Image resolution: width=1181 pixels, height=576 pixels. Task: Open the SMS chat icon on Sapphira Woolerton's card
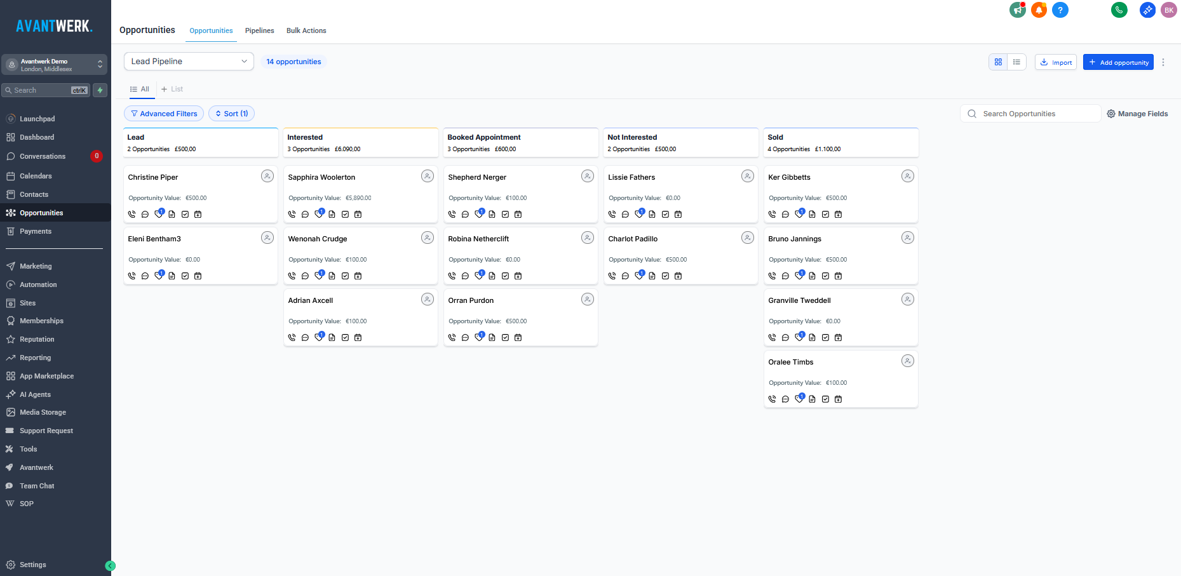click(x=306, y=214)
